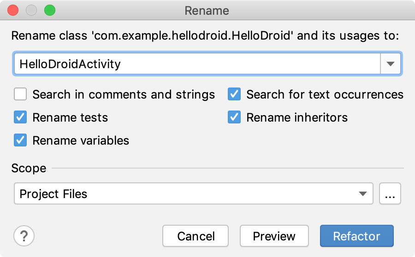Click the Search for text occurrences label
This screenshot has height=257, width=415.
click(x=325, y=94)
